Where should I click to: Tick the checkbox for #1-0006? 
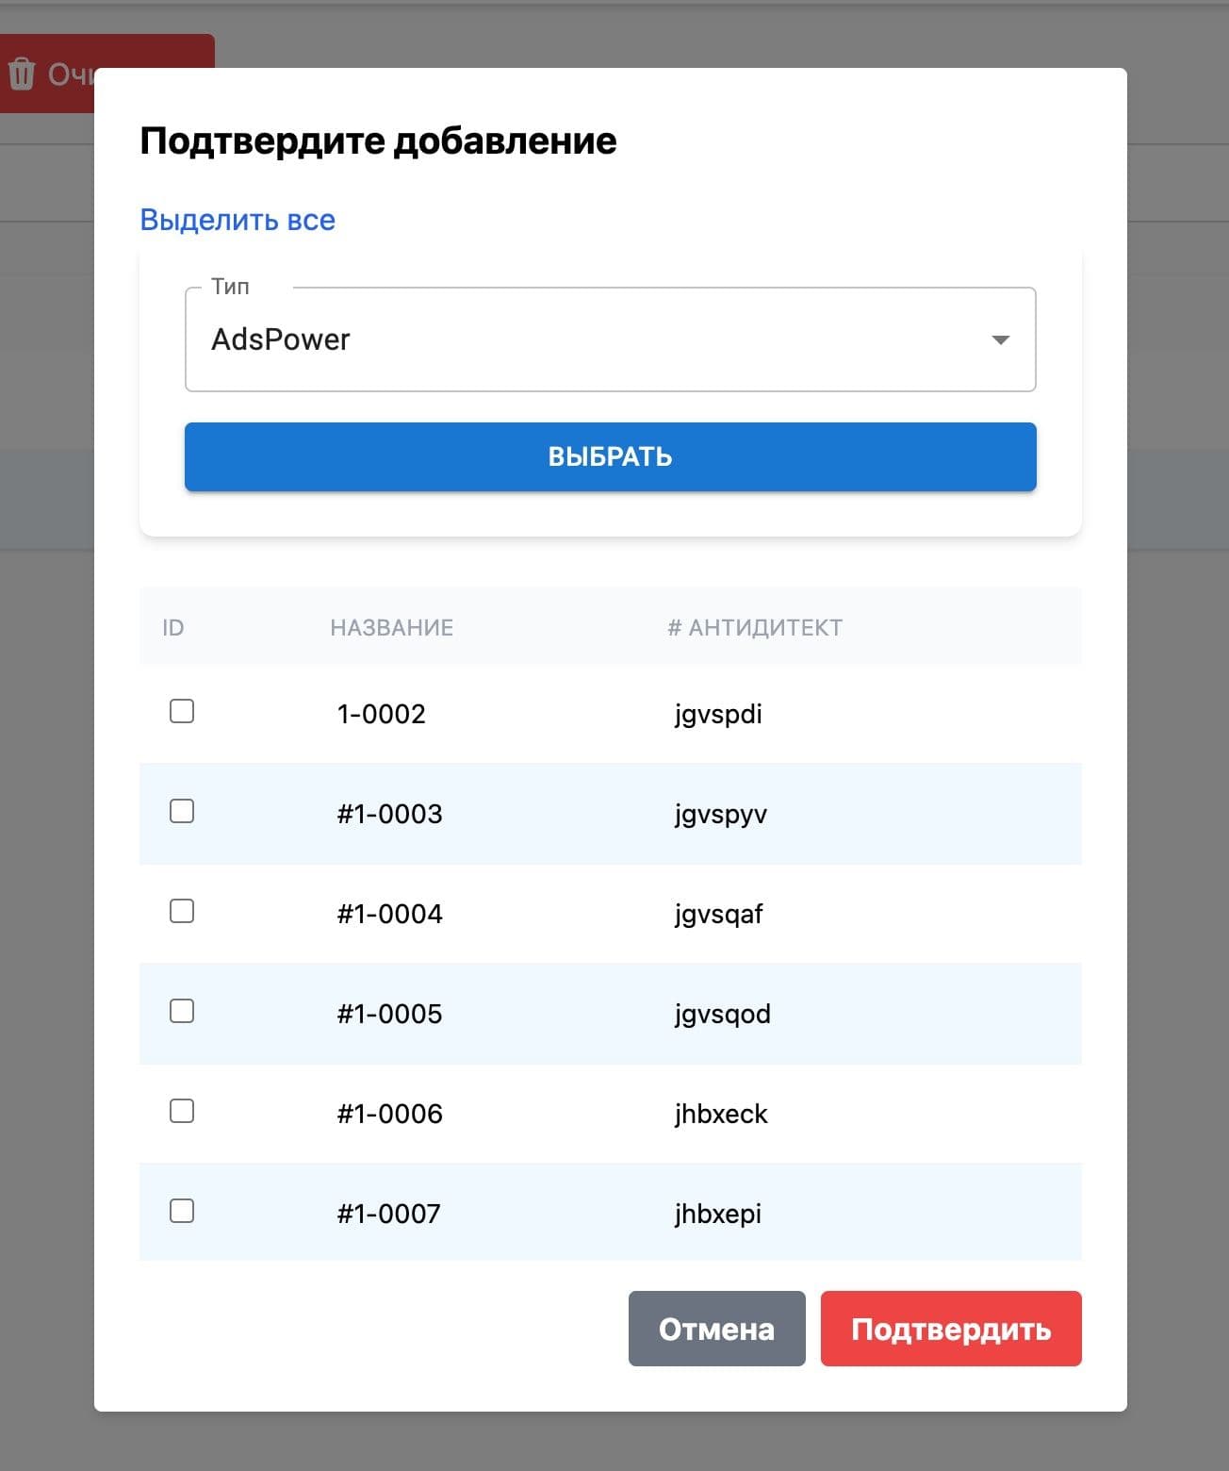tap(181, 1112)
